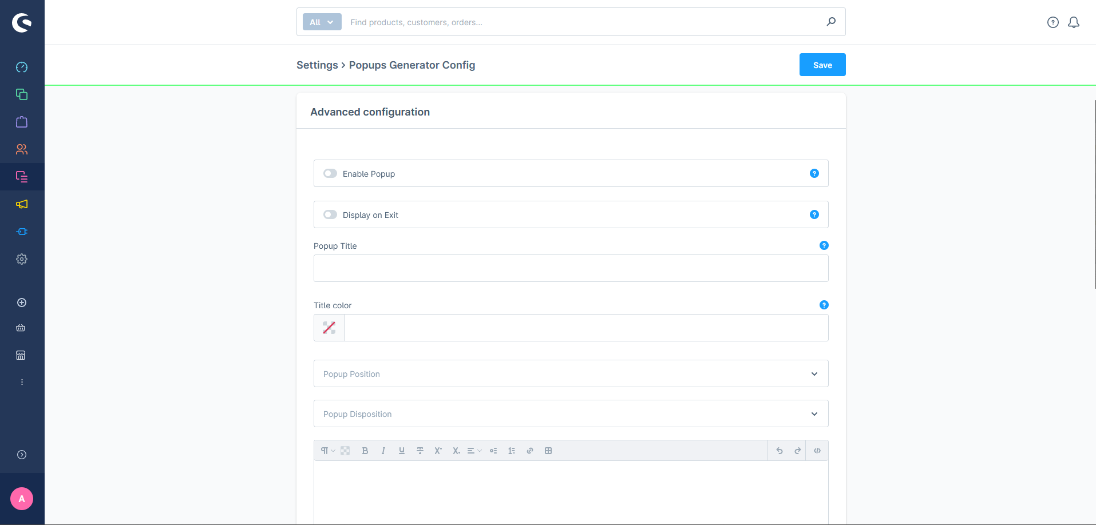
Task: Open the Orders bag icon in sidebar
Action: 22,122
